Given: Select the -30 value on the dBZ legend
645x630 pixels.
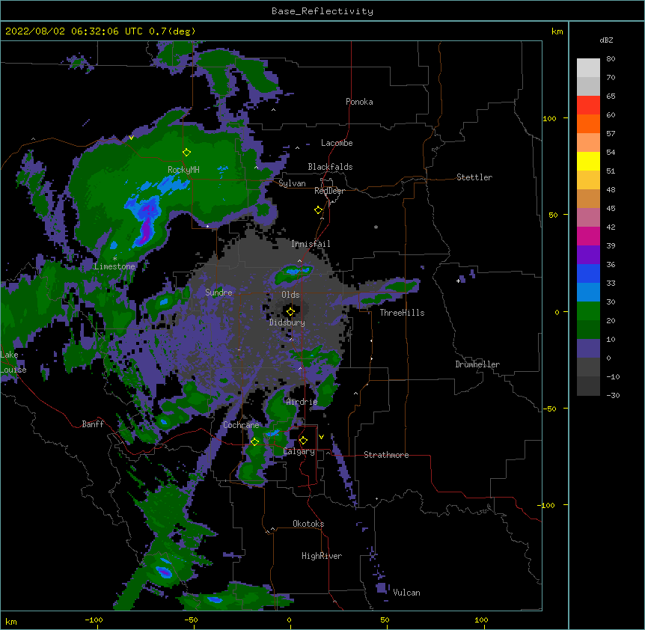Looking at the screenshot, I should [613, 396].
